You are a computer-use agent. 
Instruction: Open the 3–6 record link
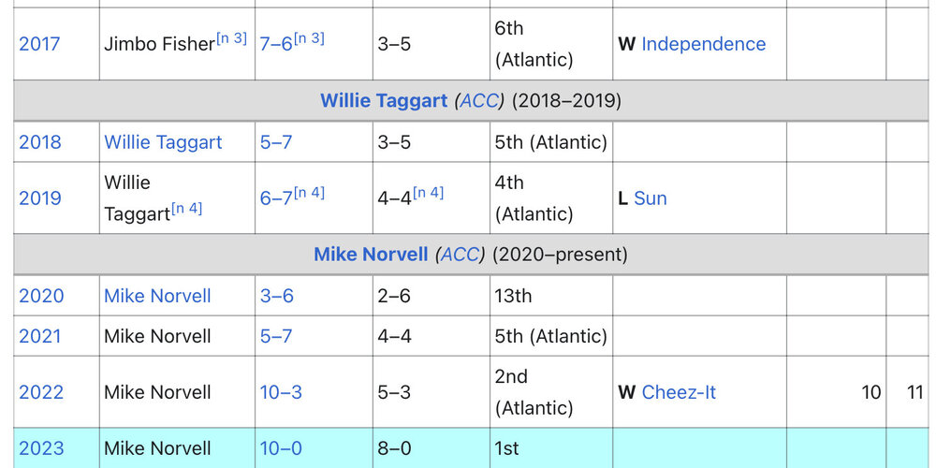click(x=276, y=296)
